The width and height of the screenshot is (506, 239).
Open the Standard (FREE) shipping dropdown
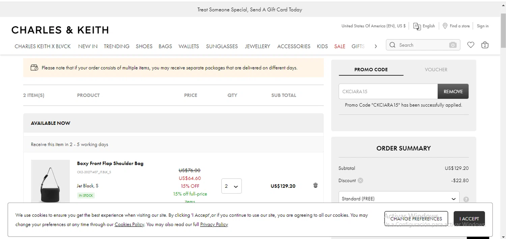tap(399, 199)
